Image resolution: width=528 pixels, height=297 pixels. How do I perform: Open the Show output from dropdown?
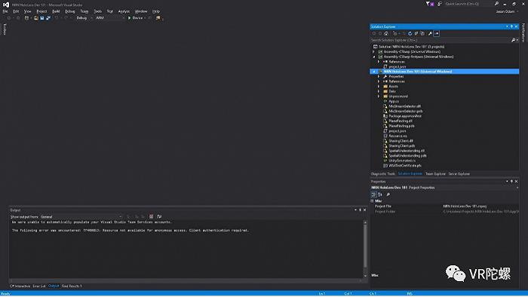[81, 217]
